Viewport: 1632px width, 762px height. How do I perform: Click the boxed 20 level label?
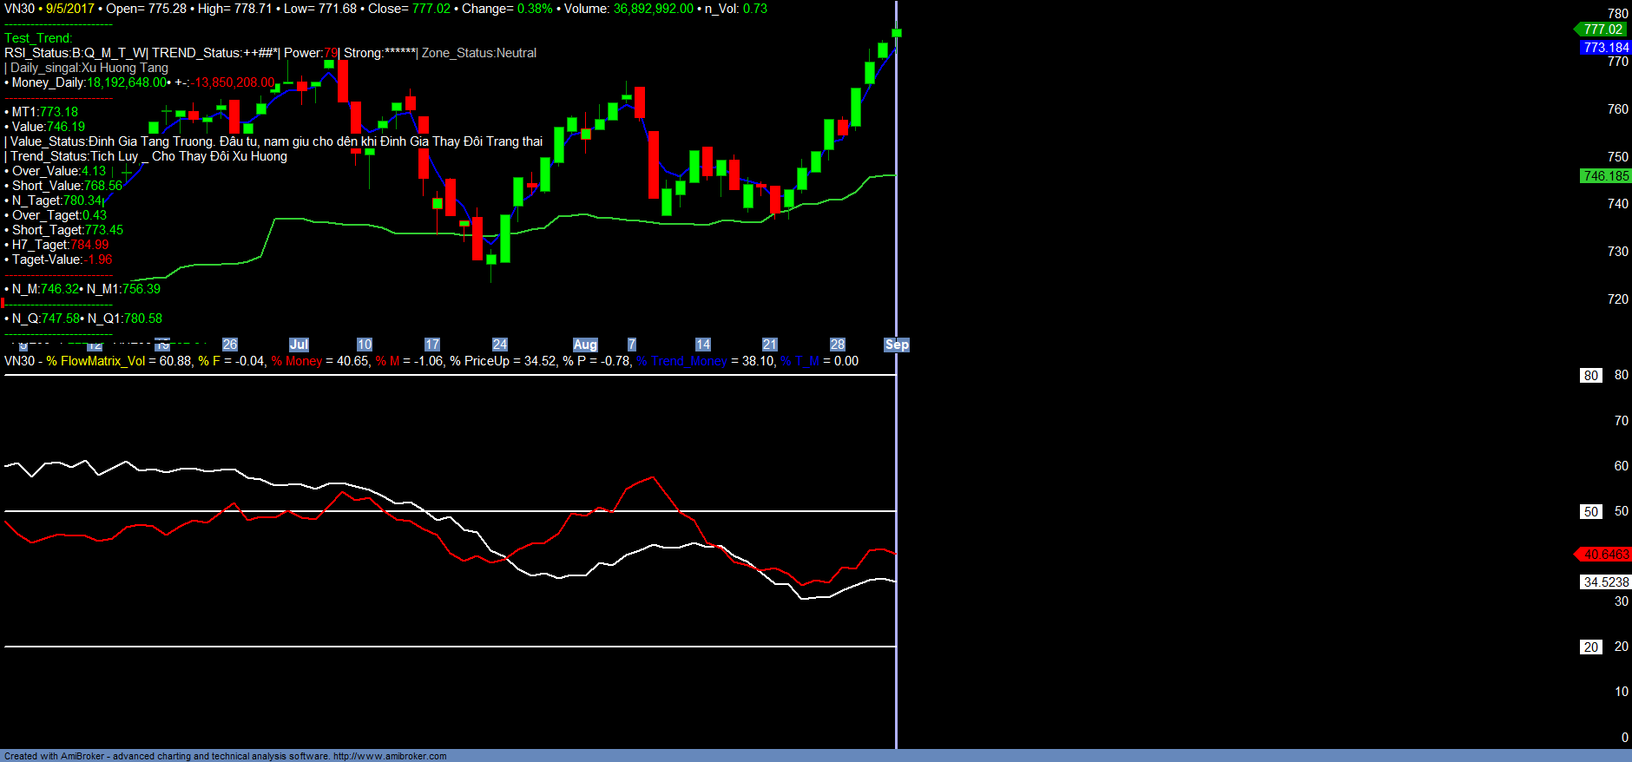1590,647
